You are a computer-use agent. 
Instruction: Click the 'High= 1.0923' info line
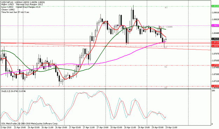[x=8, y=5]
